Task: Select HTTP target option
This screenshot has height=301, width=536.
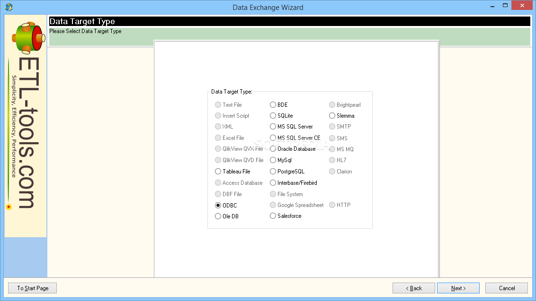Action: [340, 205]
